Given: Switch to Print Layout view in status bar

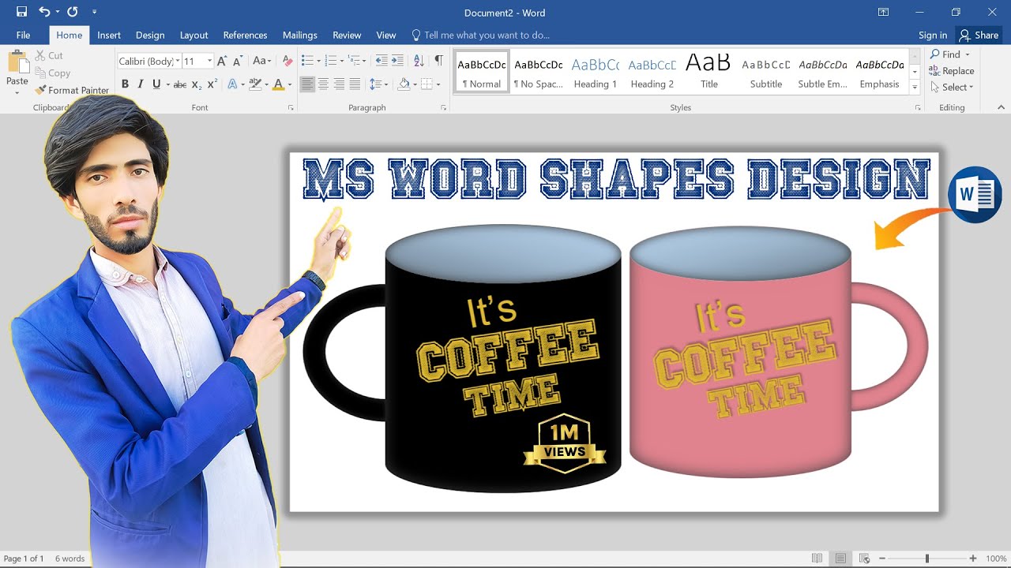Looking at the screenshot, I should pos(840,559).
